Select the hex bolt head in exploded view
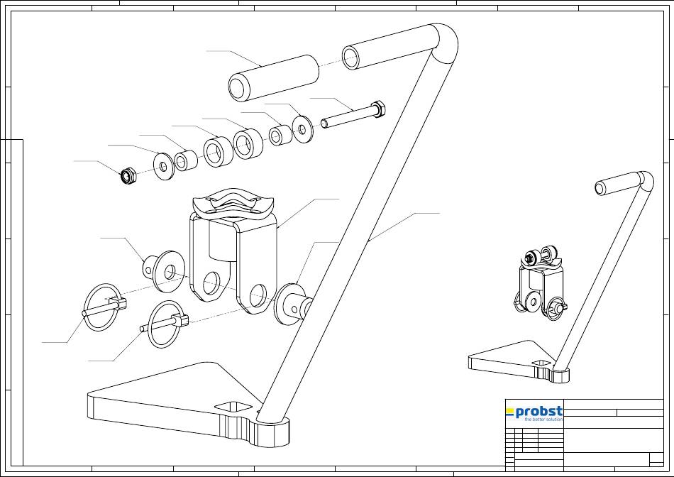 [x=378, y=109]
